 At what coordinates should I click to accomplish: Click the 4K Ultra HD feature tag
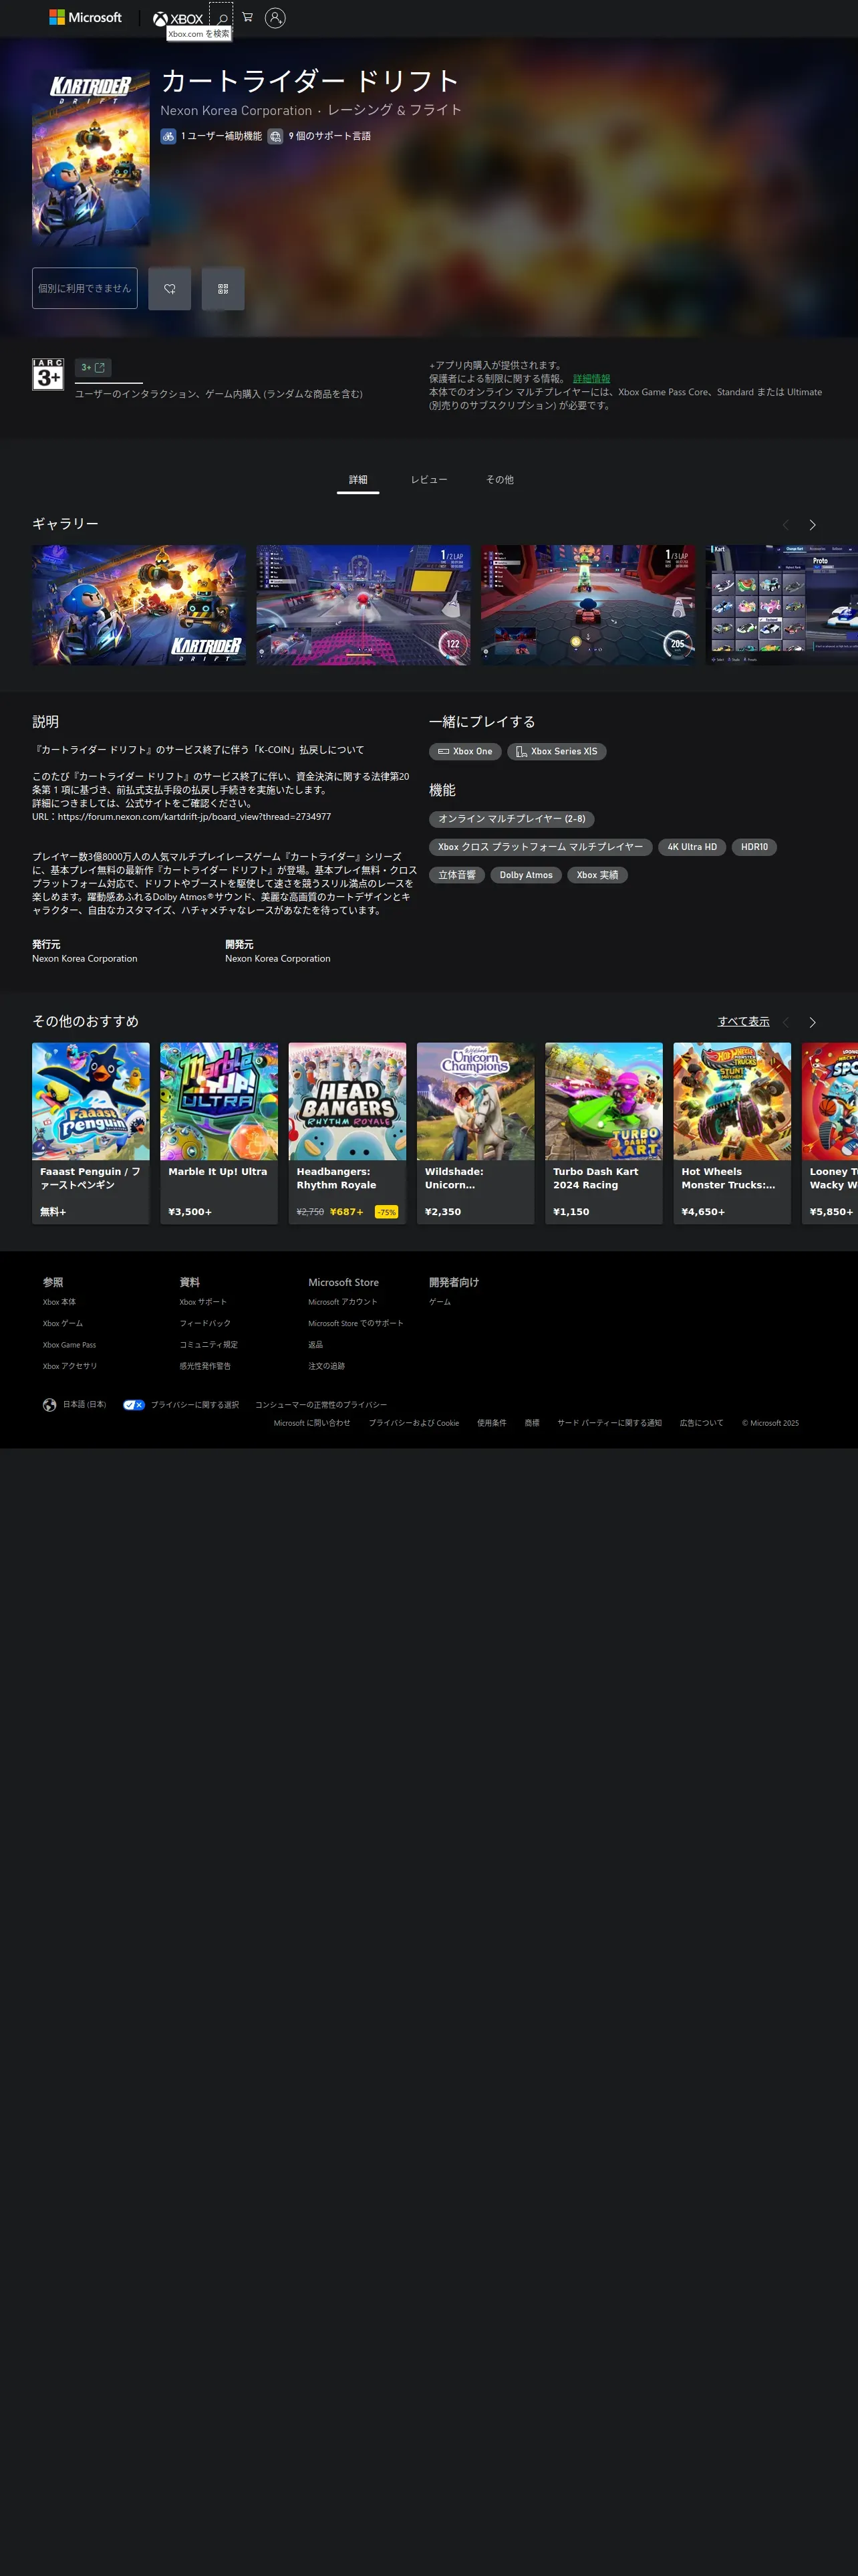point(692,847)
